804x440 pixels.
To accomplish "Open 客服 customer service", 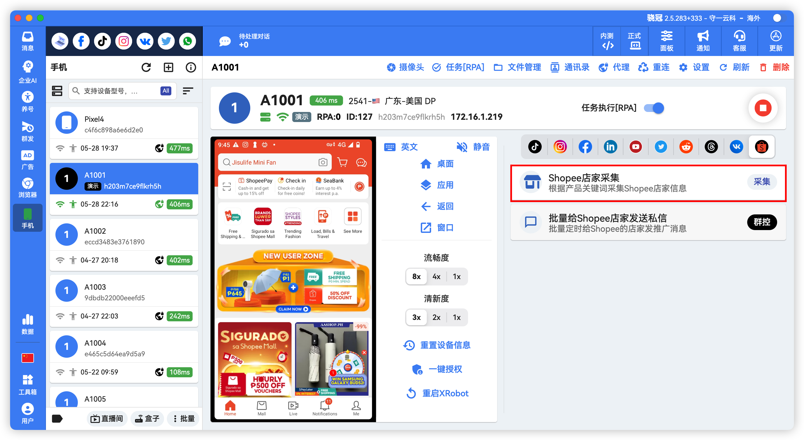I will (739, 41).
